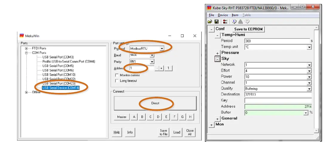Image resolution: width=334 pixels, height=151 pixels.
Task: Enable the Long timeout checkbox
Action: [117, 81]
